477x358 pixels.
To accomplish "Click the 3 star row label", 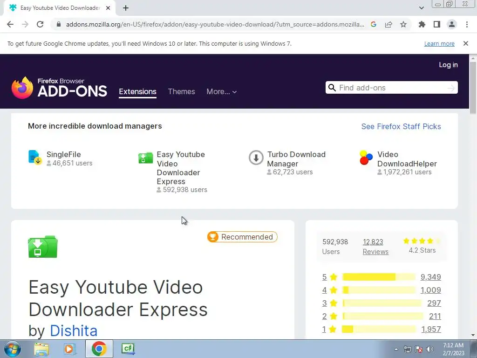I will click(x=324, y=303).
